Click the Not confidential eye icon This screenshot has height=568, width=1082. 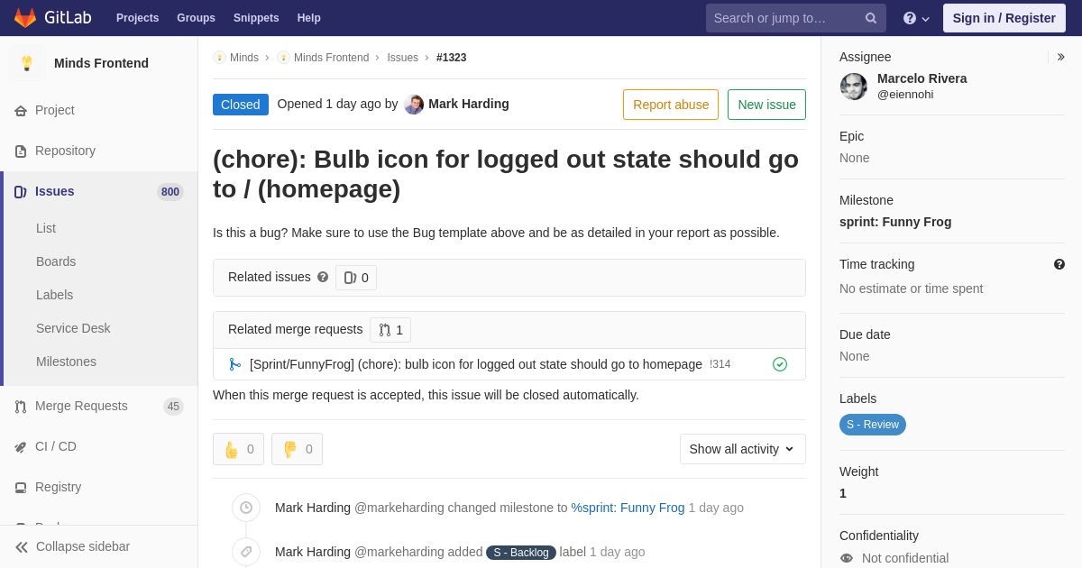point(847,558)
